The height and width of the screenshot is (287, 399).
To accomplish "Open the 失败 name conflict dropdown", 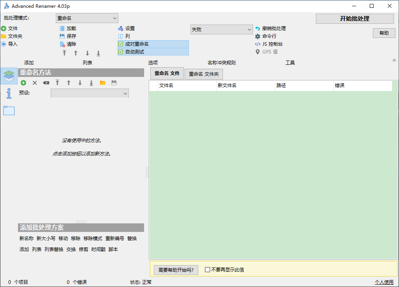I will point(221,29).
